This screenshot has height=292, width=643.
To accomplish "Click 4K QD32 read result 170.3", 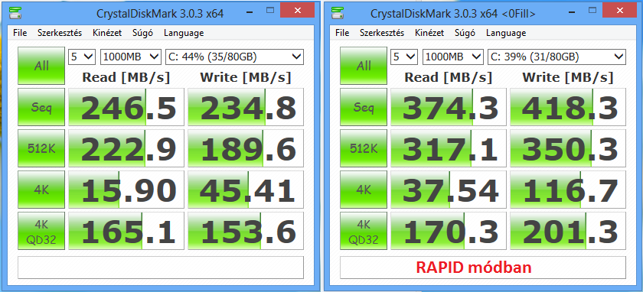I will pos(449,231).
